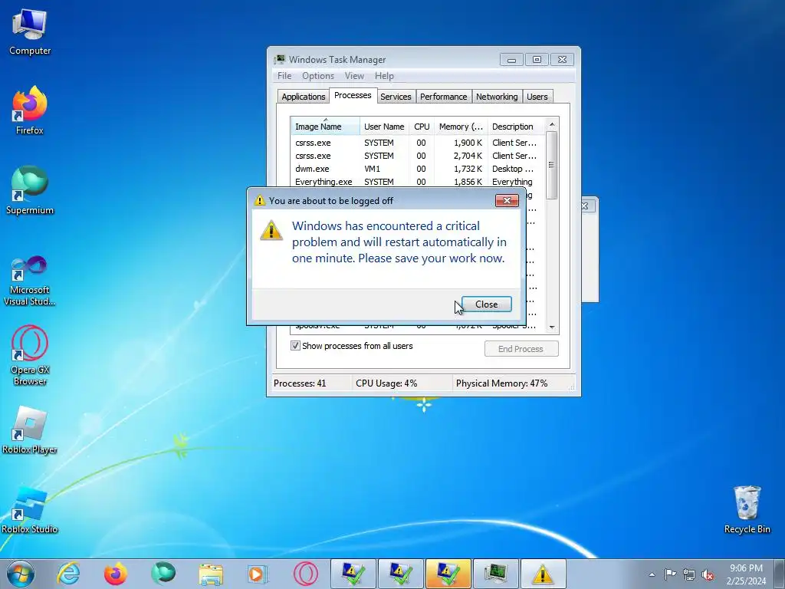Open the View menu in Task Manager
The image size is (785, 589).
pyautogui.click(x=354, y=76)
